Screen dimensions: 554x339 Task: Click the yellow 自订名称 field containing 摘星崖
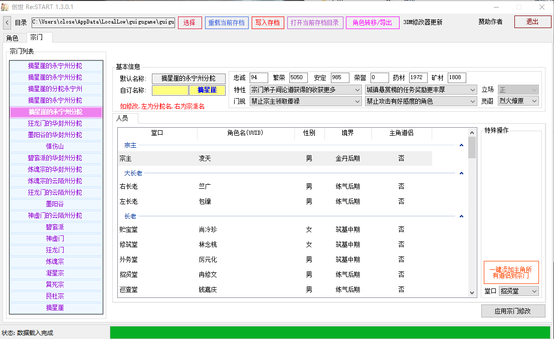[207, 90]
